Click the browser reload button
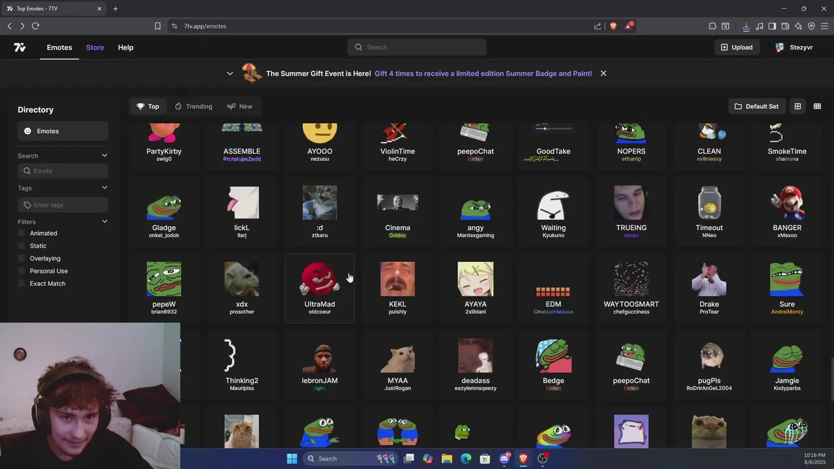Viewport: 834px width, 469px height. [35, 26]
